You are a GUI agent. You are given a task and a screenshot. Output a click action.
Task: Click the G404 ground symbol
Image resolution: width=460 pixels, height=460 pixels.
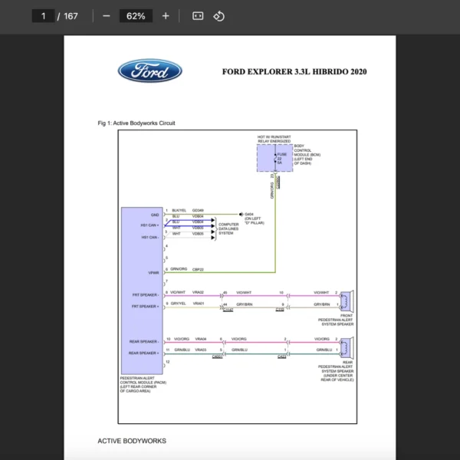239,215
